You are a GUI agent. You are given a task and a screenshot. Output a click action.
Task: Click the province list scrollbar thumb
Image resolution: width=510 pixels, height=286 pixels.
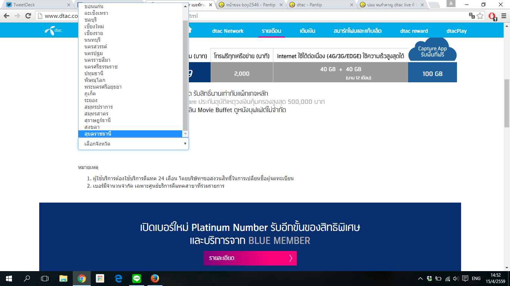(186, 75)
